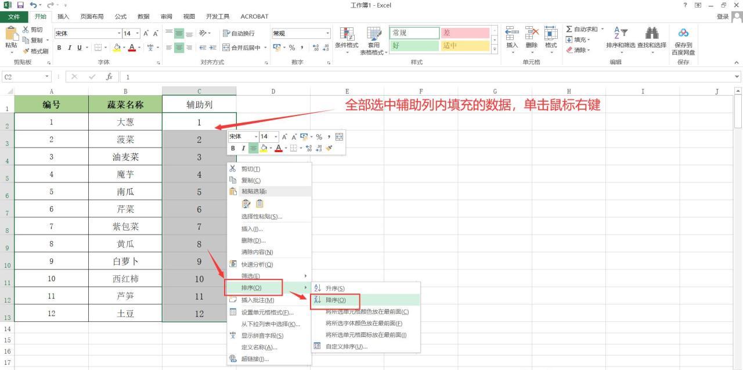
Task: Click 保存到百度网盘 button
Action: tap(683, 41)
